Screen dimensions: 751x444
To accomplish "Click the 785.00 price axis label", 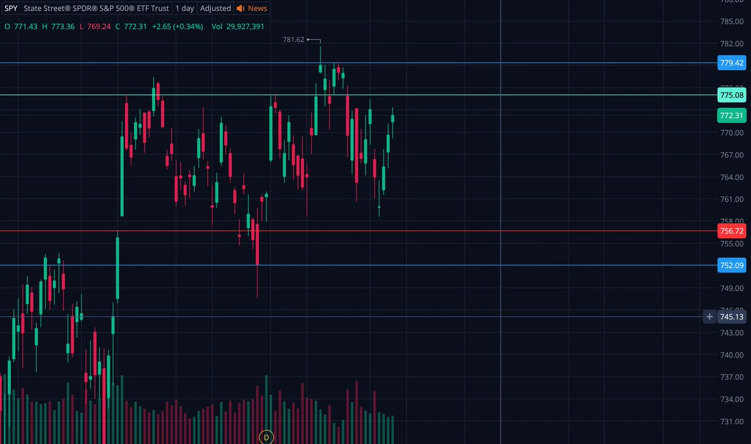I will (x=732, y=22).
